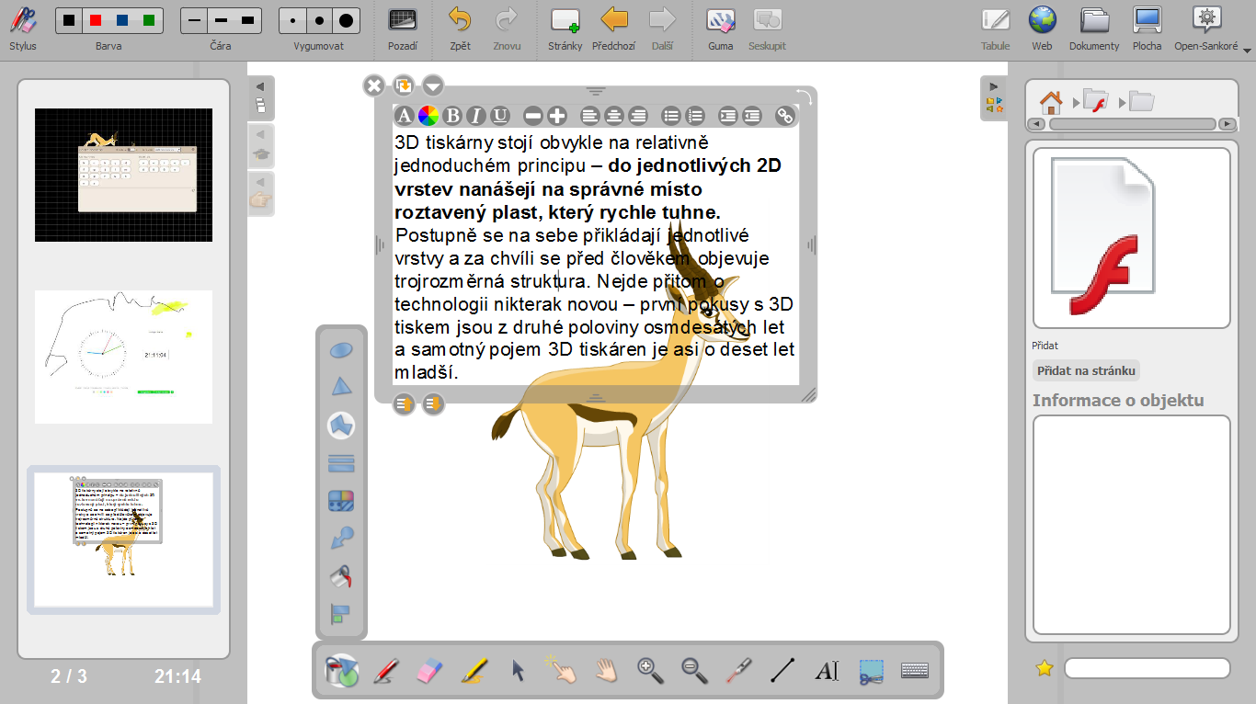The width and height of the screenshot is (1256, 704).
Task: Collapse the left pages panel tab
Action: [x=260, y=97]
